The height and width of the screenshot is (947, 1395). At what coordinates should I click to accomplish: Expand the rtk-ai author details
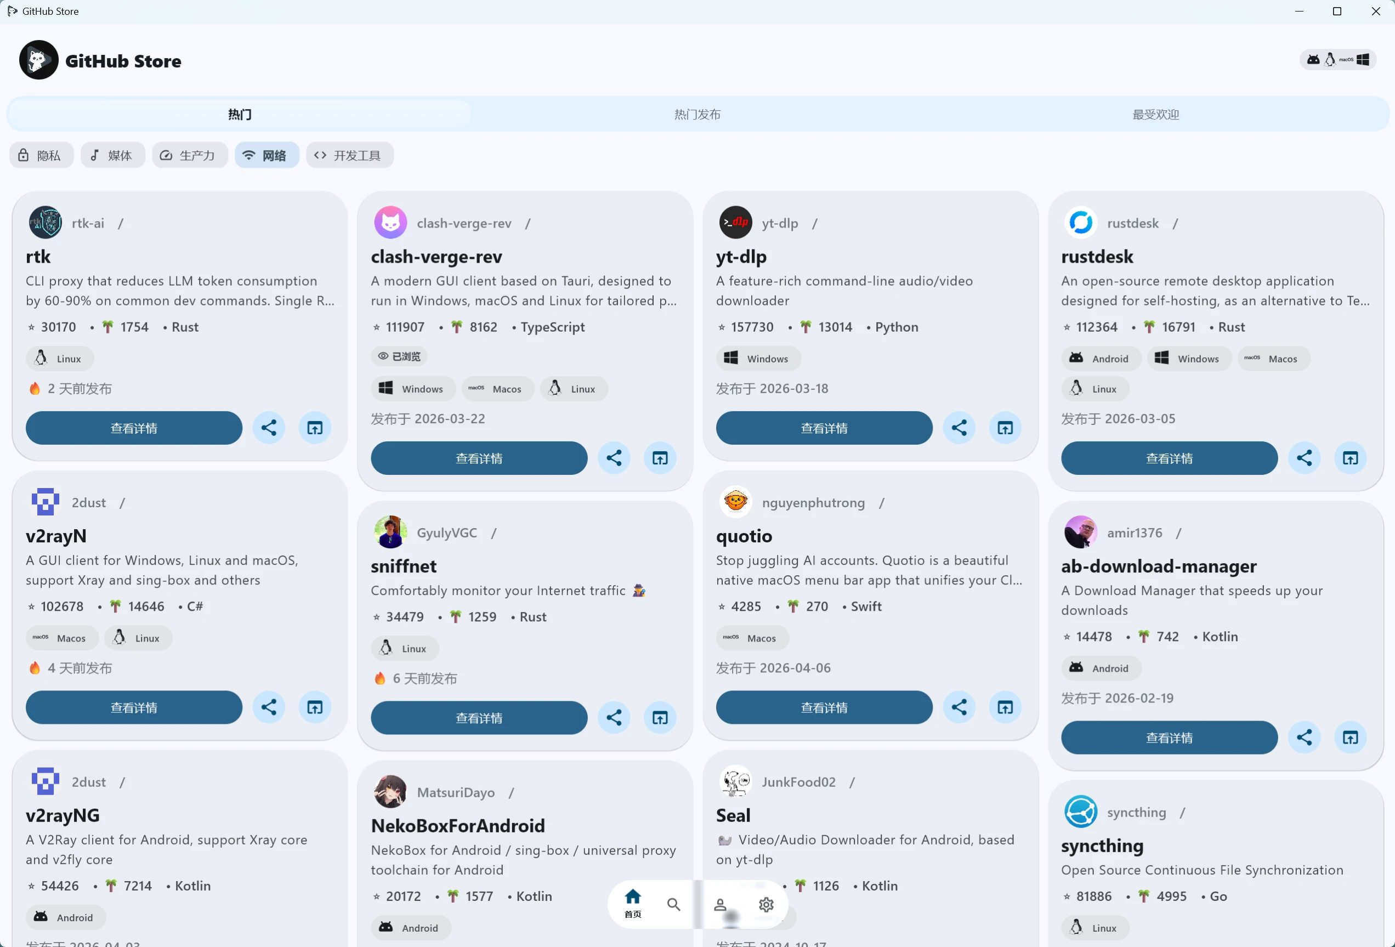88,223
